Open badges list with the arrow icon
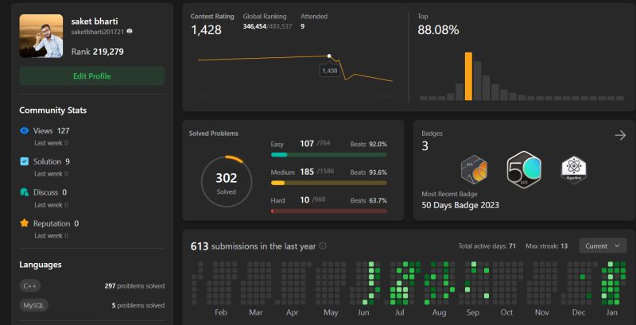This screenshot has width=636, height=325. pyautogui.click(x=620, y=135)
